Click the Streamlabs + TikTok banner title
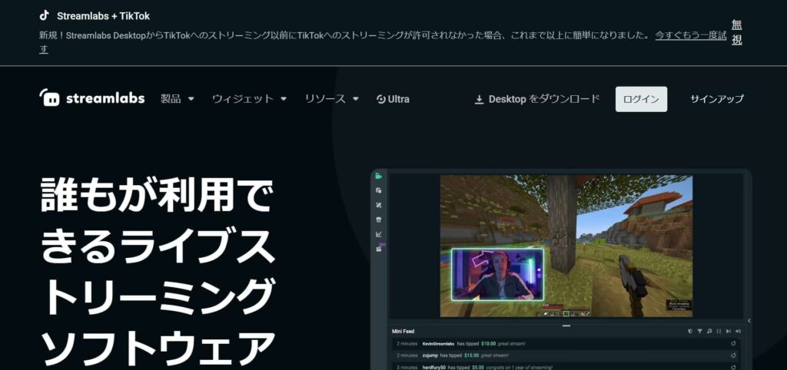 [x=104, y=16]
